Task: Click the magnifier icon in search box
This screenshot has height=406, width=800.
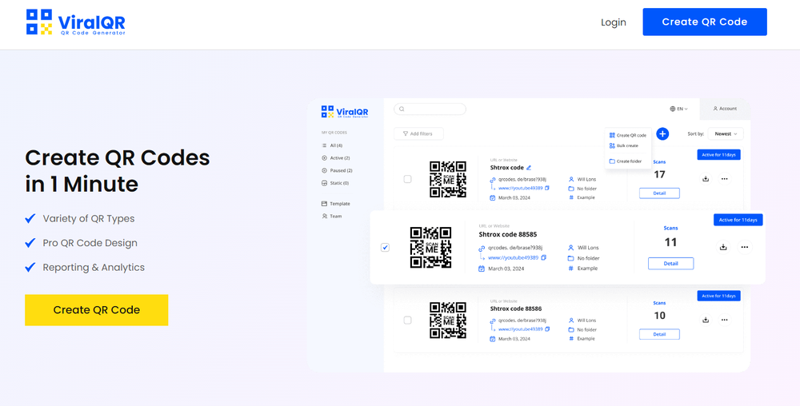Action: [x=402, y=109]
